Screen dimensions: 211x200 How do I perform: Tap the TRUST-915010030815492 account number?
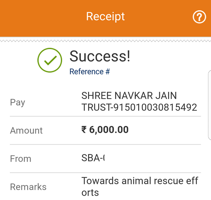139,107
